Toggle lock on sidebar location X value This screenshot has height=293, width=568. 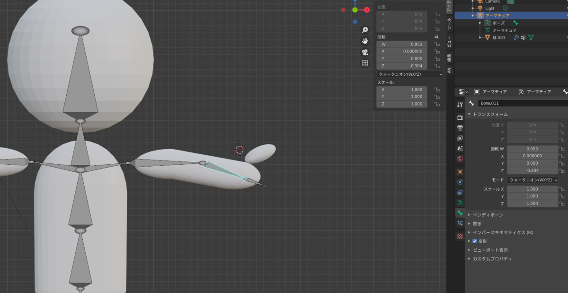[x=437, y=14]
